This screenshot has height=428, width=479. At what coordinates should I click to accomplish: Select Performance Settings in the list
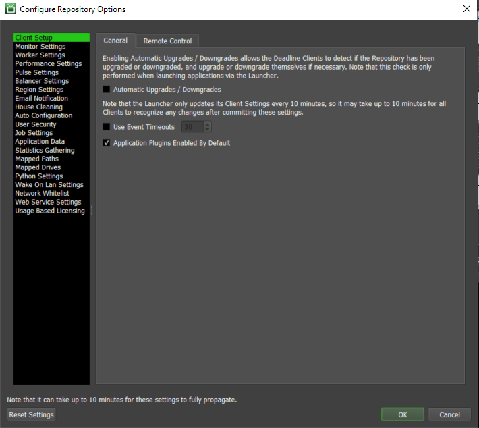click(51, 63)
